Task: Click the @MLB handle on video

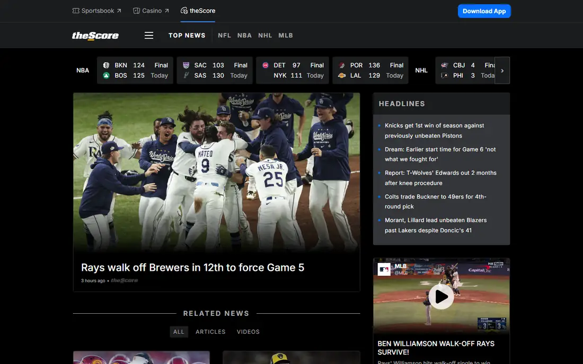Action: (x=401, y=273)
